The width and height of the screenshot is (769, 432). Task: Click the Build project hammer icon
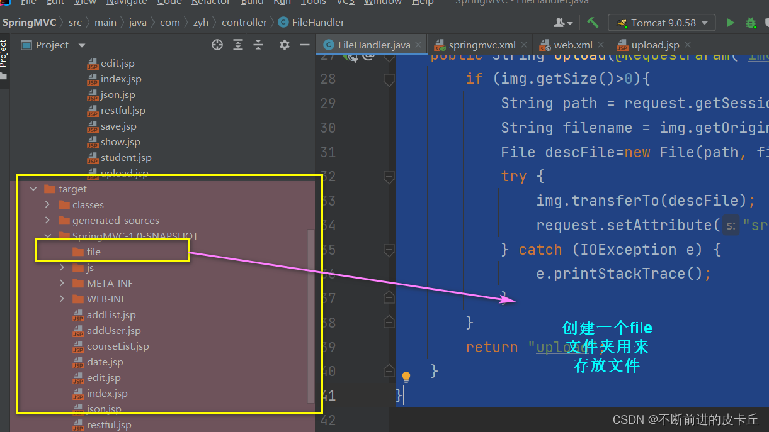point(593,23)
